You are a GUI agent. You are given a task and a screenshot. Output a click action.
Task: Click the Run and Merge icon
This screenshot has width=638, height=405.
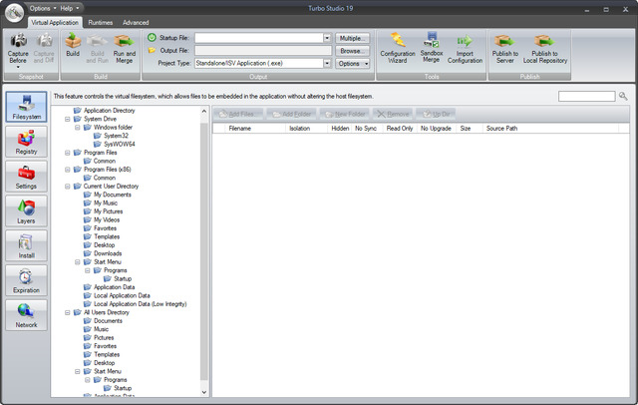(125, 49)
